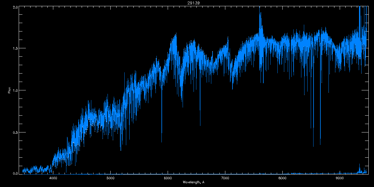Click the Wavelength, A axis label
Image resolution: width=374 pixels, height=187 pixels.
194,182
